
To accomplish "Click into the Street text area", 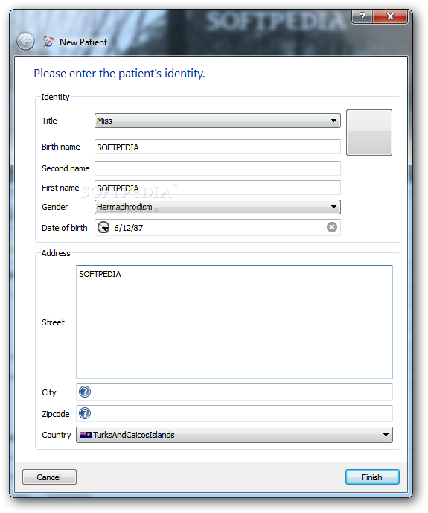I will 234,322.
